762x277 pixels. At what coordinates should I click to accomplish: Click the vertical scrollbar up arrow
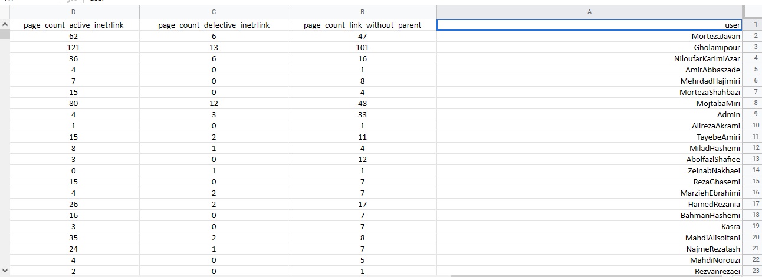(x=5, y=25)
